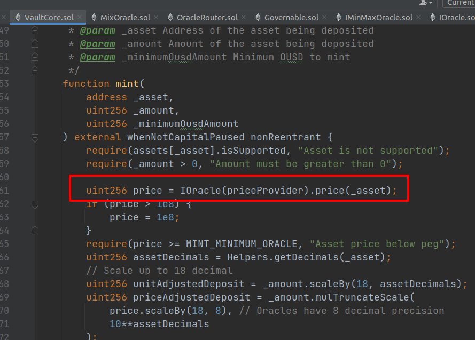475x340 pixels.
Task: Click the Solidity icon on the IOracle.sol tab
Action: click(x=432, y=17)
